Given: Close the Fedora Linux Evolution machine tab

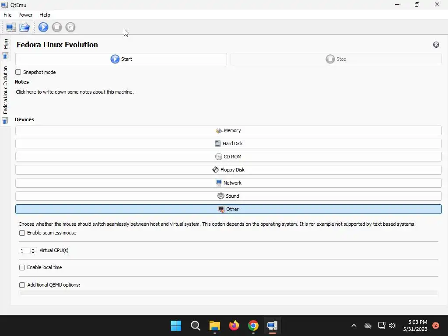Looking at the screenshot, I should [436, 45].
